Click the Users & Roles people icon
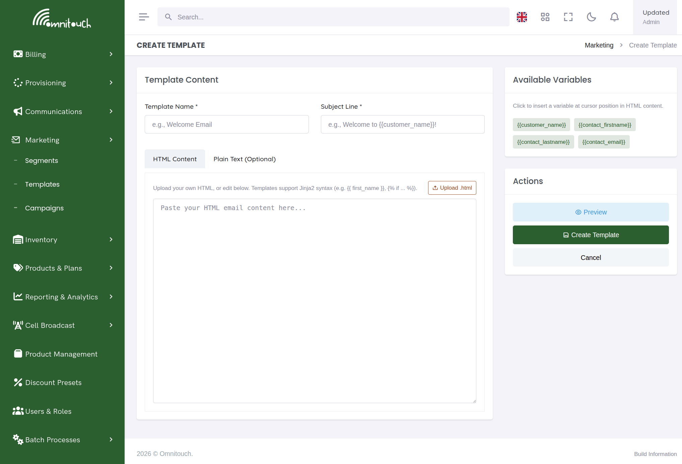Screen dimensions: 682x464 click(18, 411)
